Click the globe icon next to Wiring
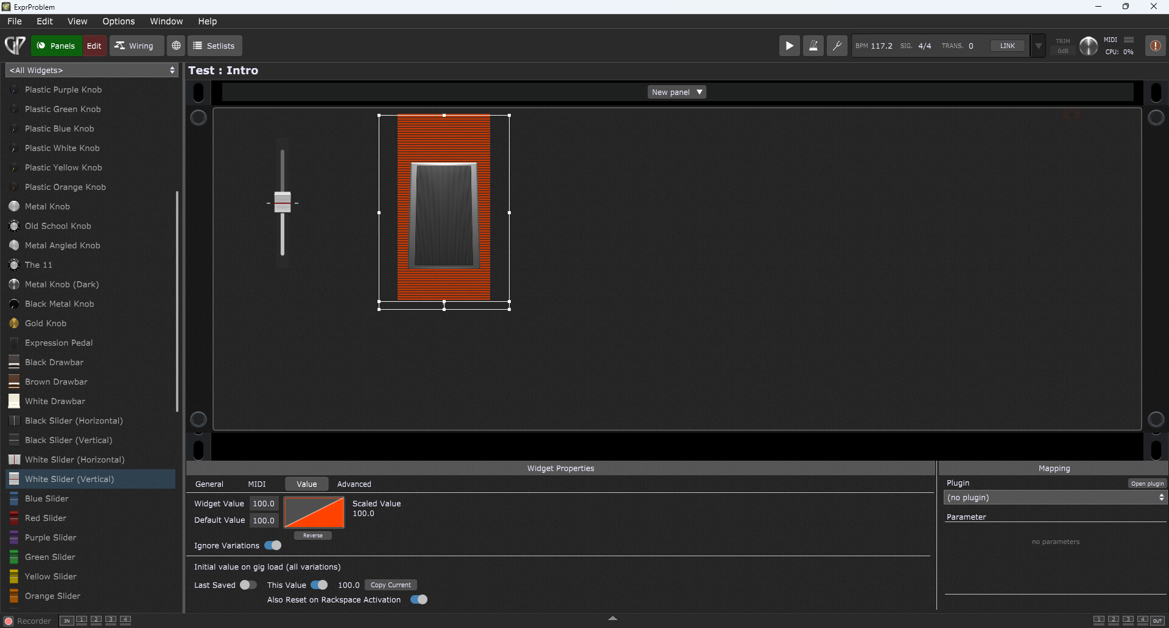 click(176, 46)
